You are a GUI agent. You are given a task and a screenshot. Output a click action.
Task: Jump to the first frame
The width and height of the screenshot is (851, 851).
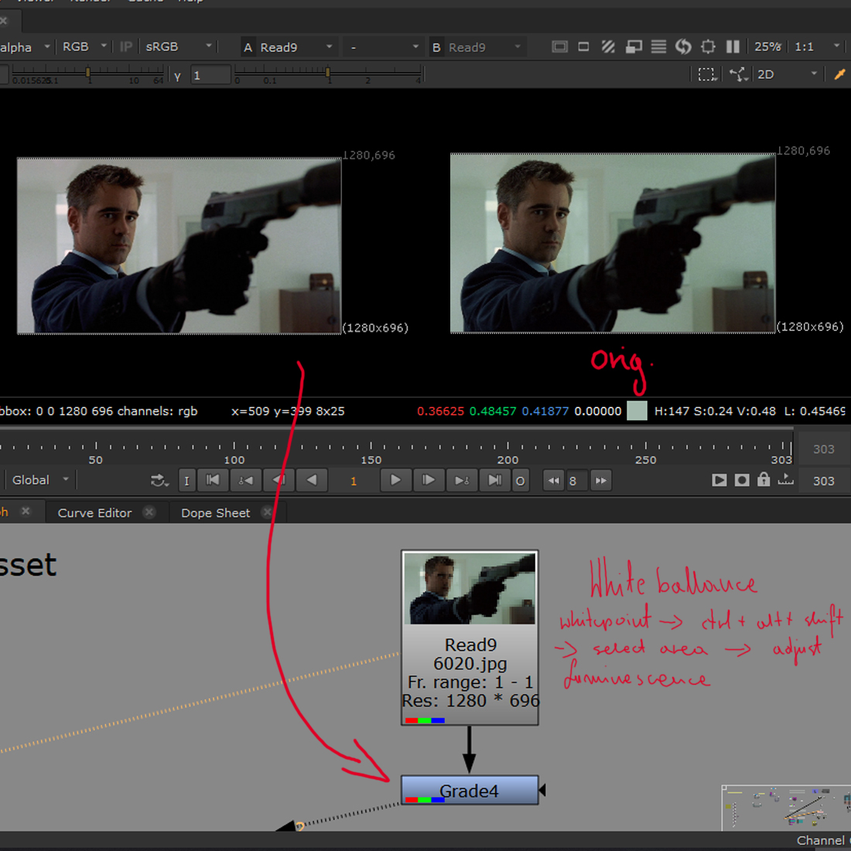(213, 481)
